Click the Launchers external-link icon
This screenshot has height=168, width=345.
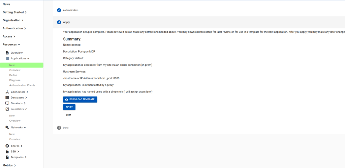(7, 109)
